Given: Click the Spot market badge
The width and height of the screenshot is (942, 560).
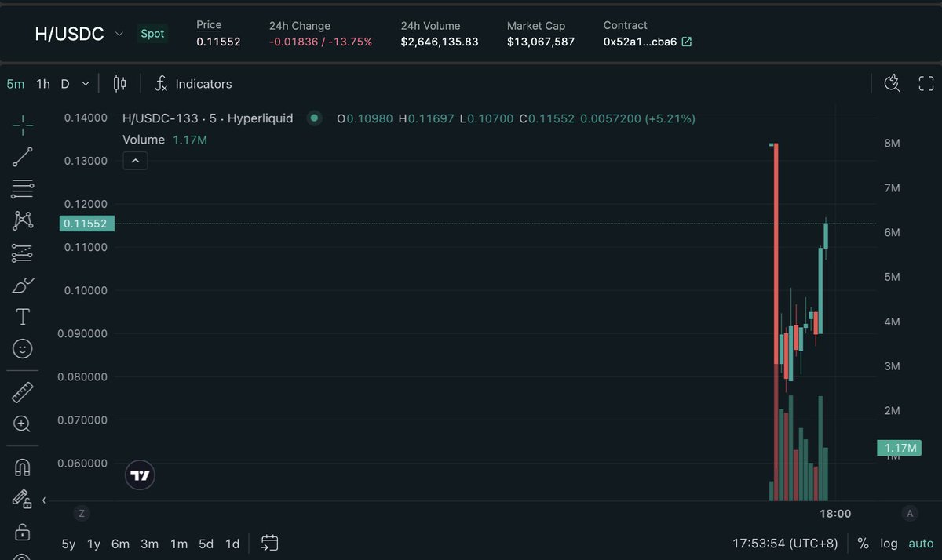Looking at the screenshot, I should [152, 34].
